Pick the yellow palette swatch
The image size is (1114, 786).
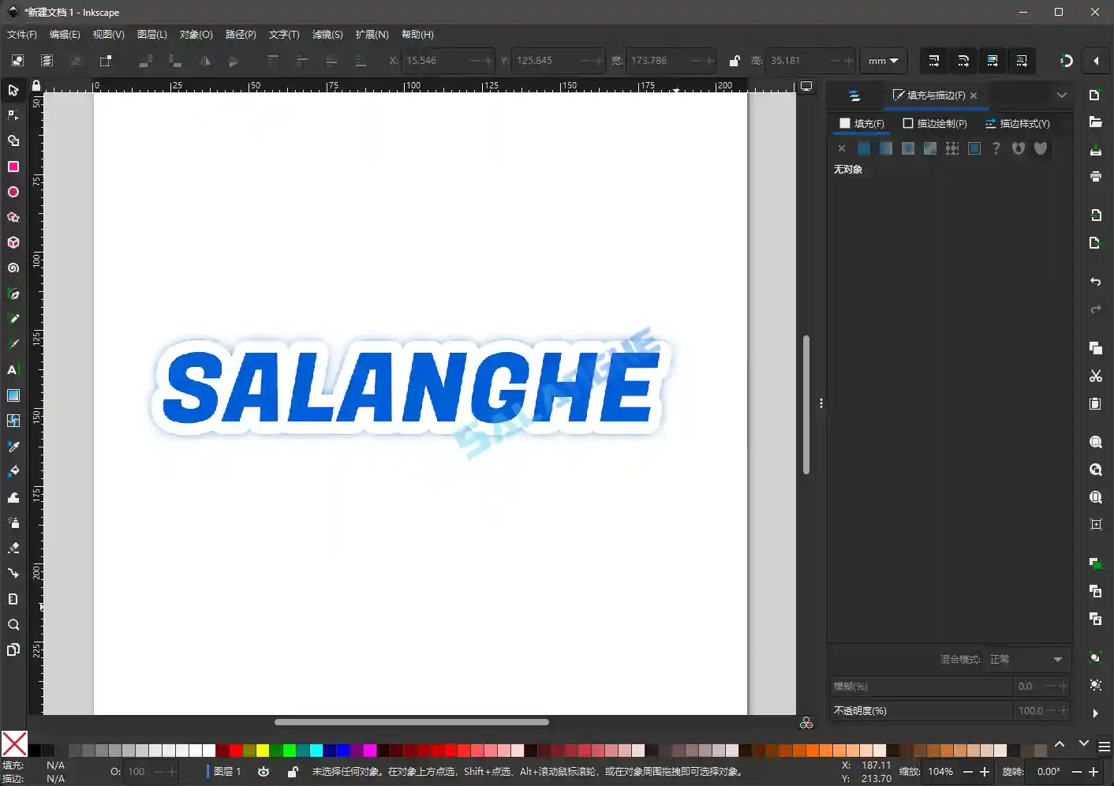pyautogui.click(x=263, y=750)
